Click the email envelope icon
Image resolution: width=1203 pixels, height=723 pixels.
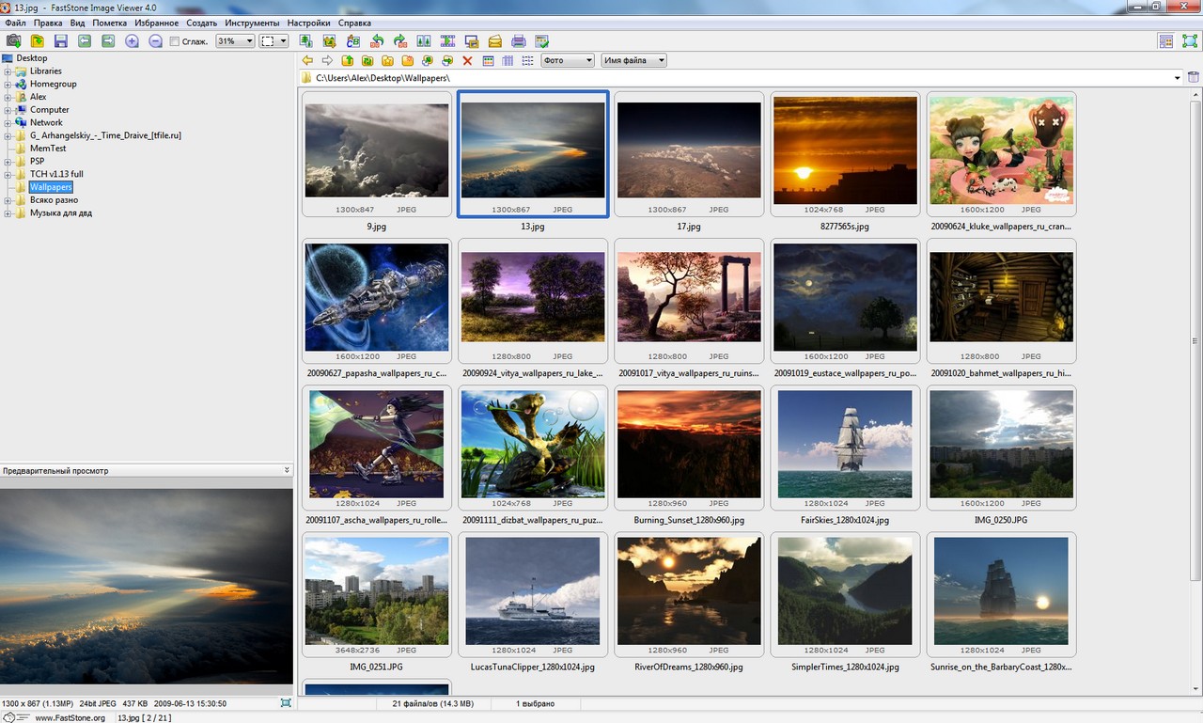pos(494,40)
